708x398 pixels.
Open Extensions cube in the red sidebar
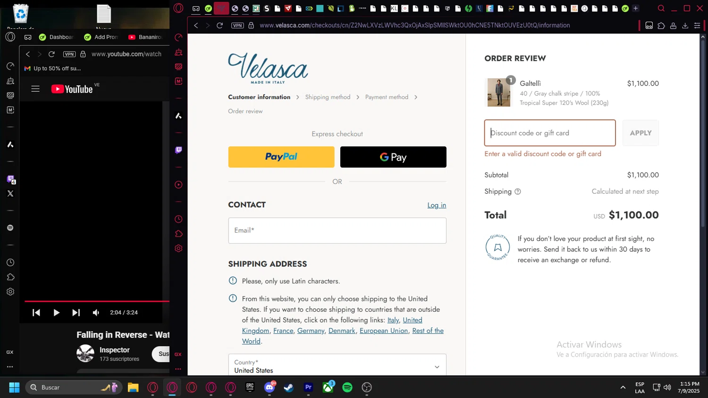pos(178,234)
